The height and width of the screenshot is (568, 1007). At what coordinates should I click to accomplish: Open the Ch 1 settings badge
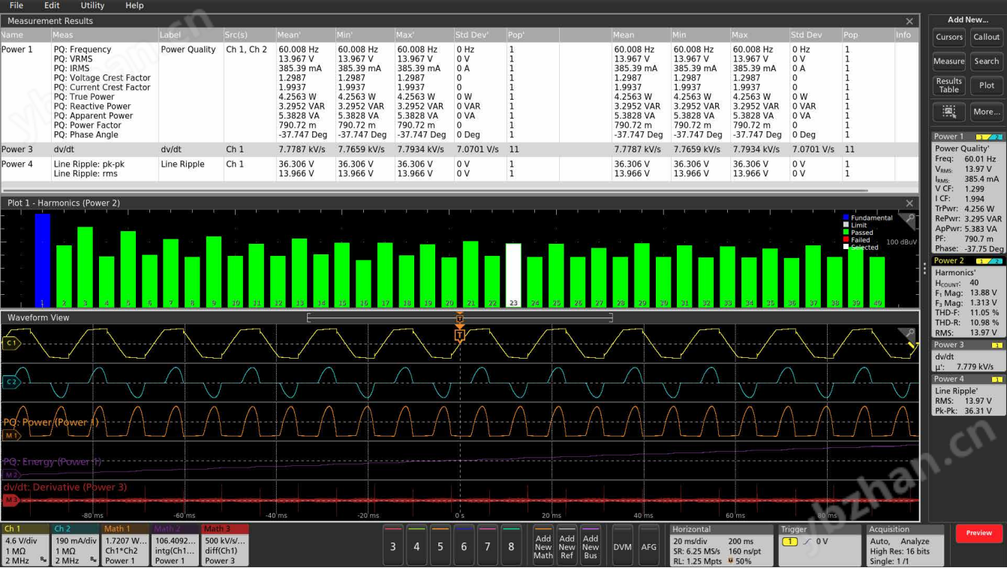25,545
